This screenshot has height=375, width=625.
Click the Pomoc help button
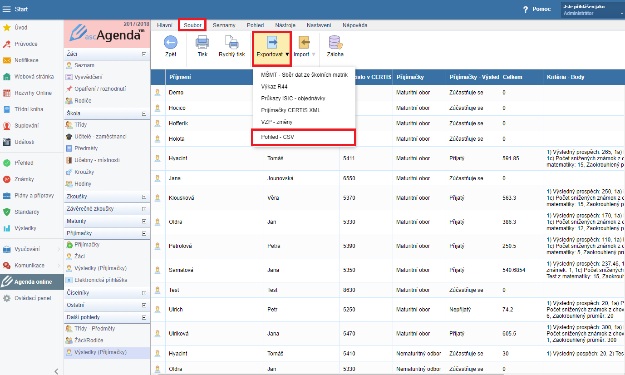click(x=537, y=9)
